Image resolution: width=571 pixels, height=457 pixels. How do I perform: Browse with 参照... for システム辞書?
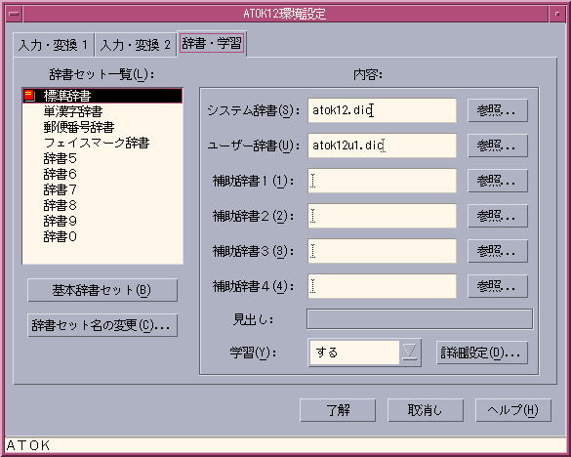coord(498,110)
